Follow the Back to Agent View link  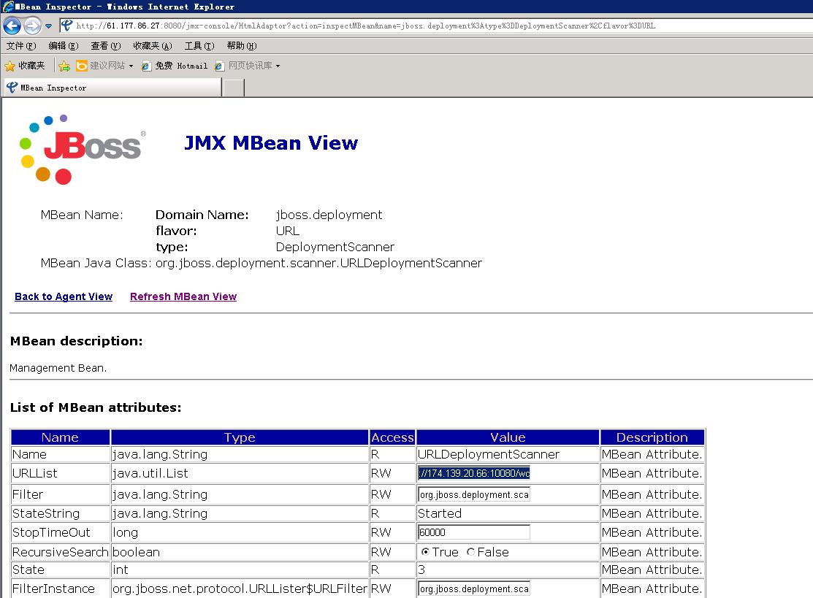point(64,296)
